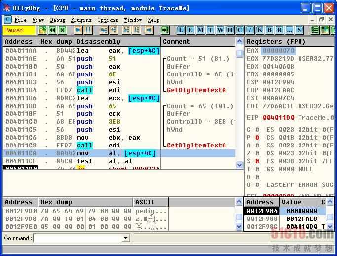Select stack entry at 0012F984

(285, 211)
